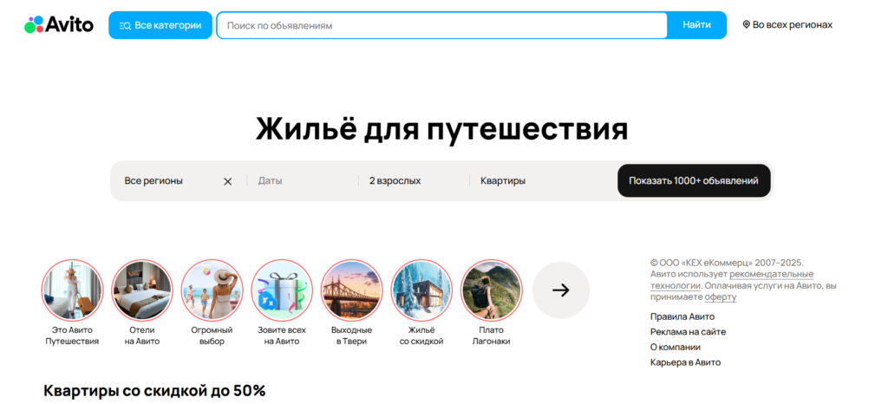Open the Плато Лагонаки story
This screenshot has height=404, width=888.
[x=491, y=303]
